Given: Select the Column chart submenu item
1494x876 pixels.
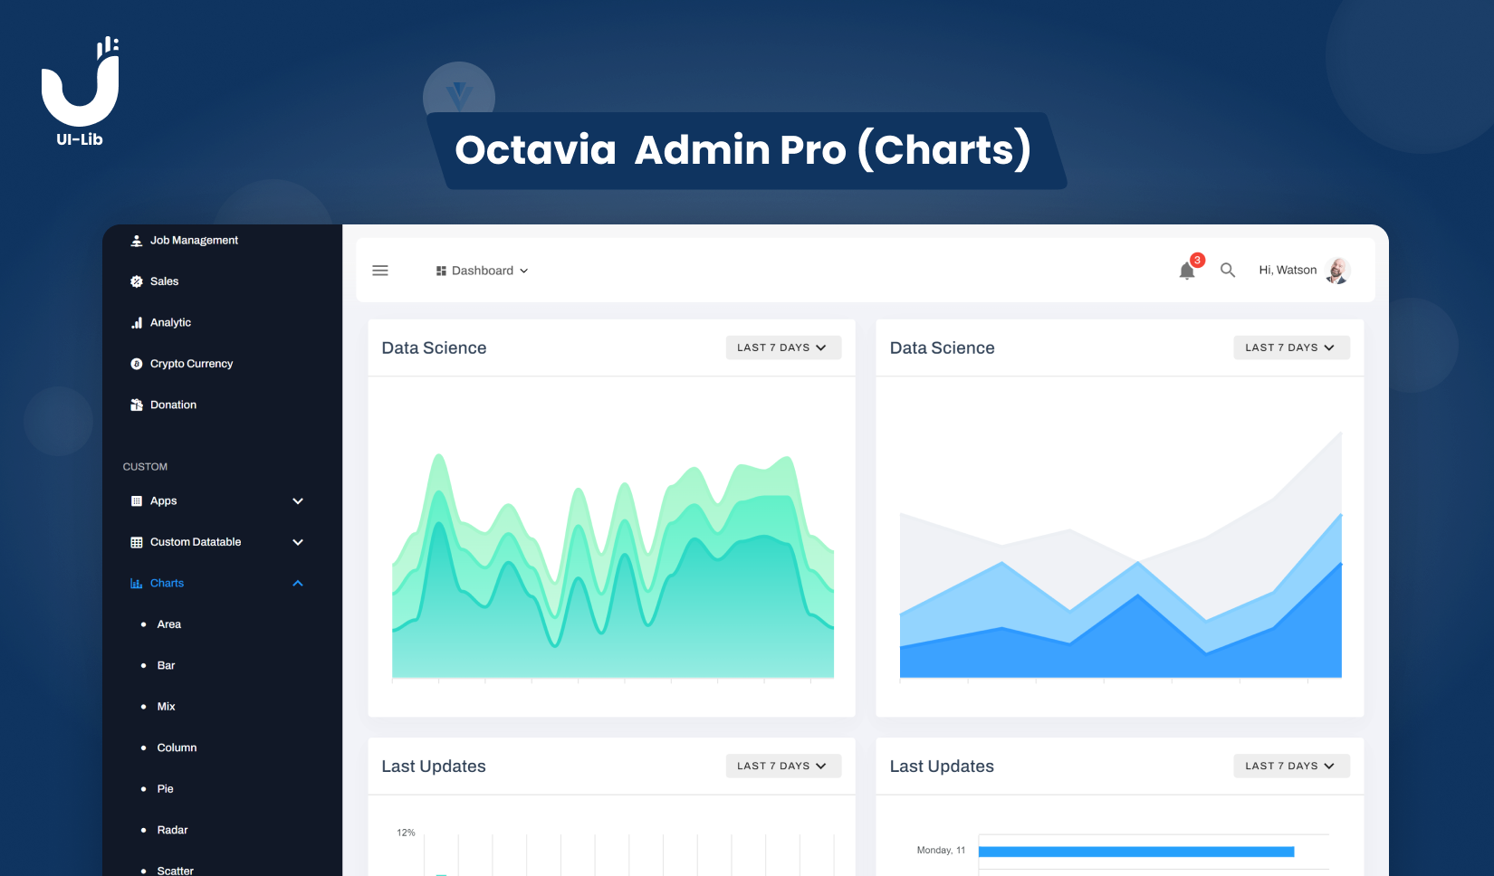Looking at the screenshot, I should [177, 748].
